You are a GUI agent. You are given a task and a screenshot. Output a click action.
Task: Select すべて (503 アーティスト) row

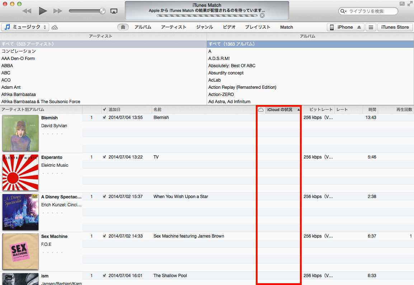coord(103,44)
